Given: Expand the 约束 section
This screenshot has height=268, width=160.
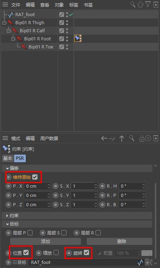Looking at the screenshot, I should (7, 216).
